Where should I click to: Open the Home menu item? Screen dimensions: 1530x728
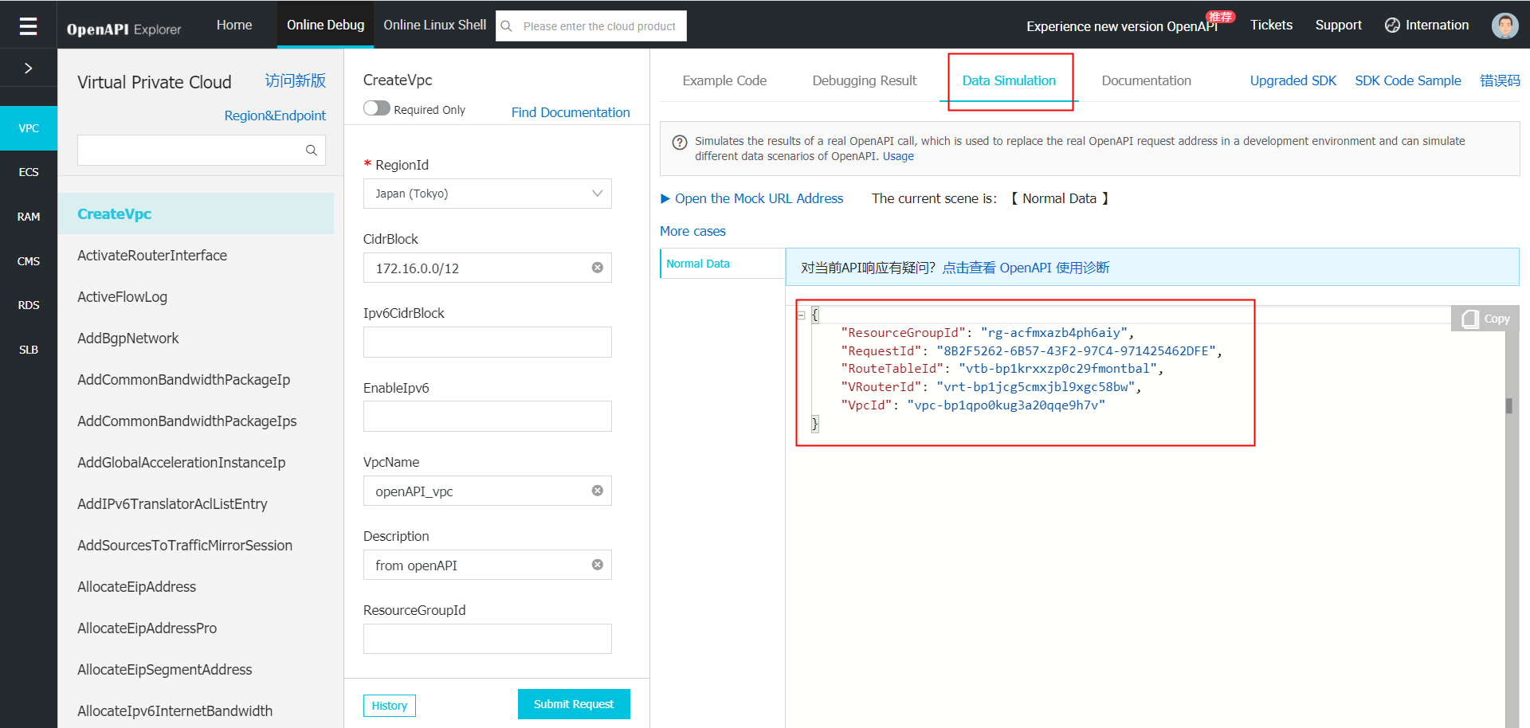pos(234,25)
